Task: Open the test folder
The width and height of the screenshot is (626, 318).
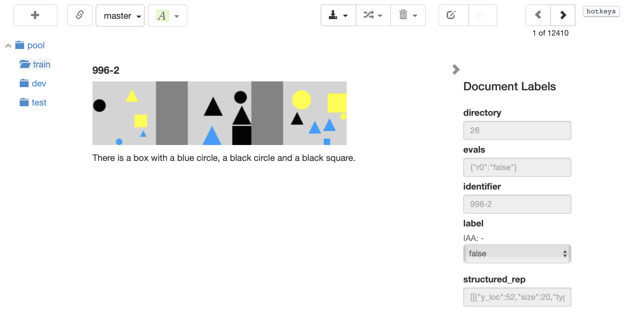Action: [33, 102]
